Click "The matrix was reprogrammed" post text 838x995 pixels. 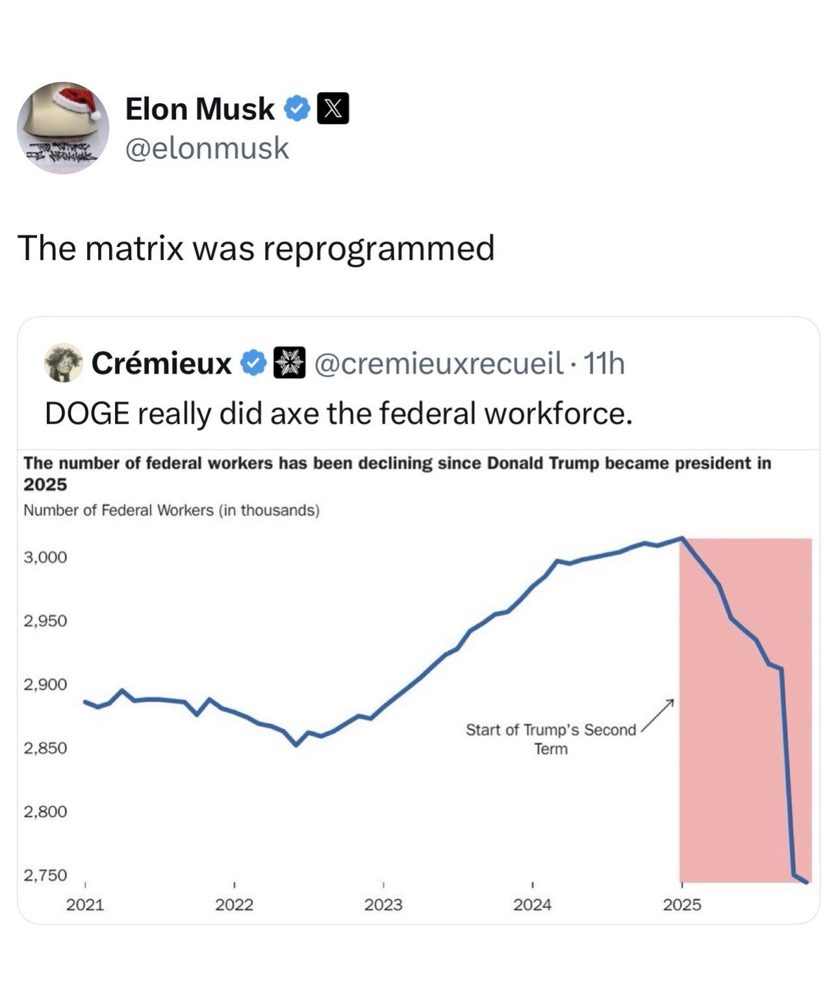[256, 248]
